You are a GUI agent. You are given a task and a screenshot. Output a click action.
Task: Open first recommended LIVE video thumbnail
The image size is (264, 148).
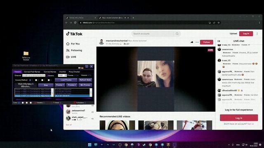pos(117,125)
